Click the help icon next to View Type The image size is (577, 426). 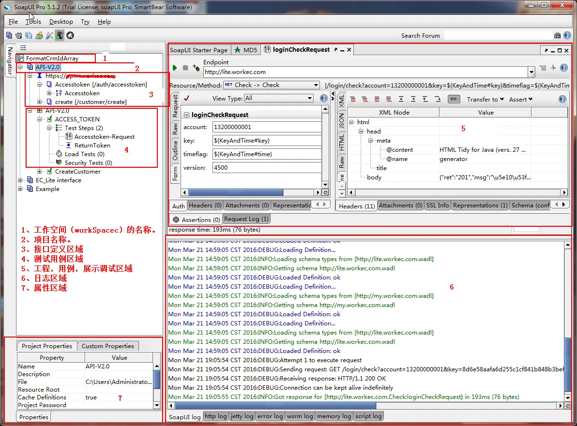[x=324, y=98]
